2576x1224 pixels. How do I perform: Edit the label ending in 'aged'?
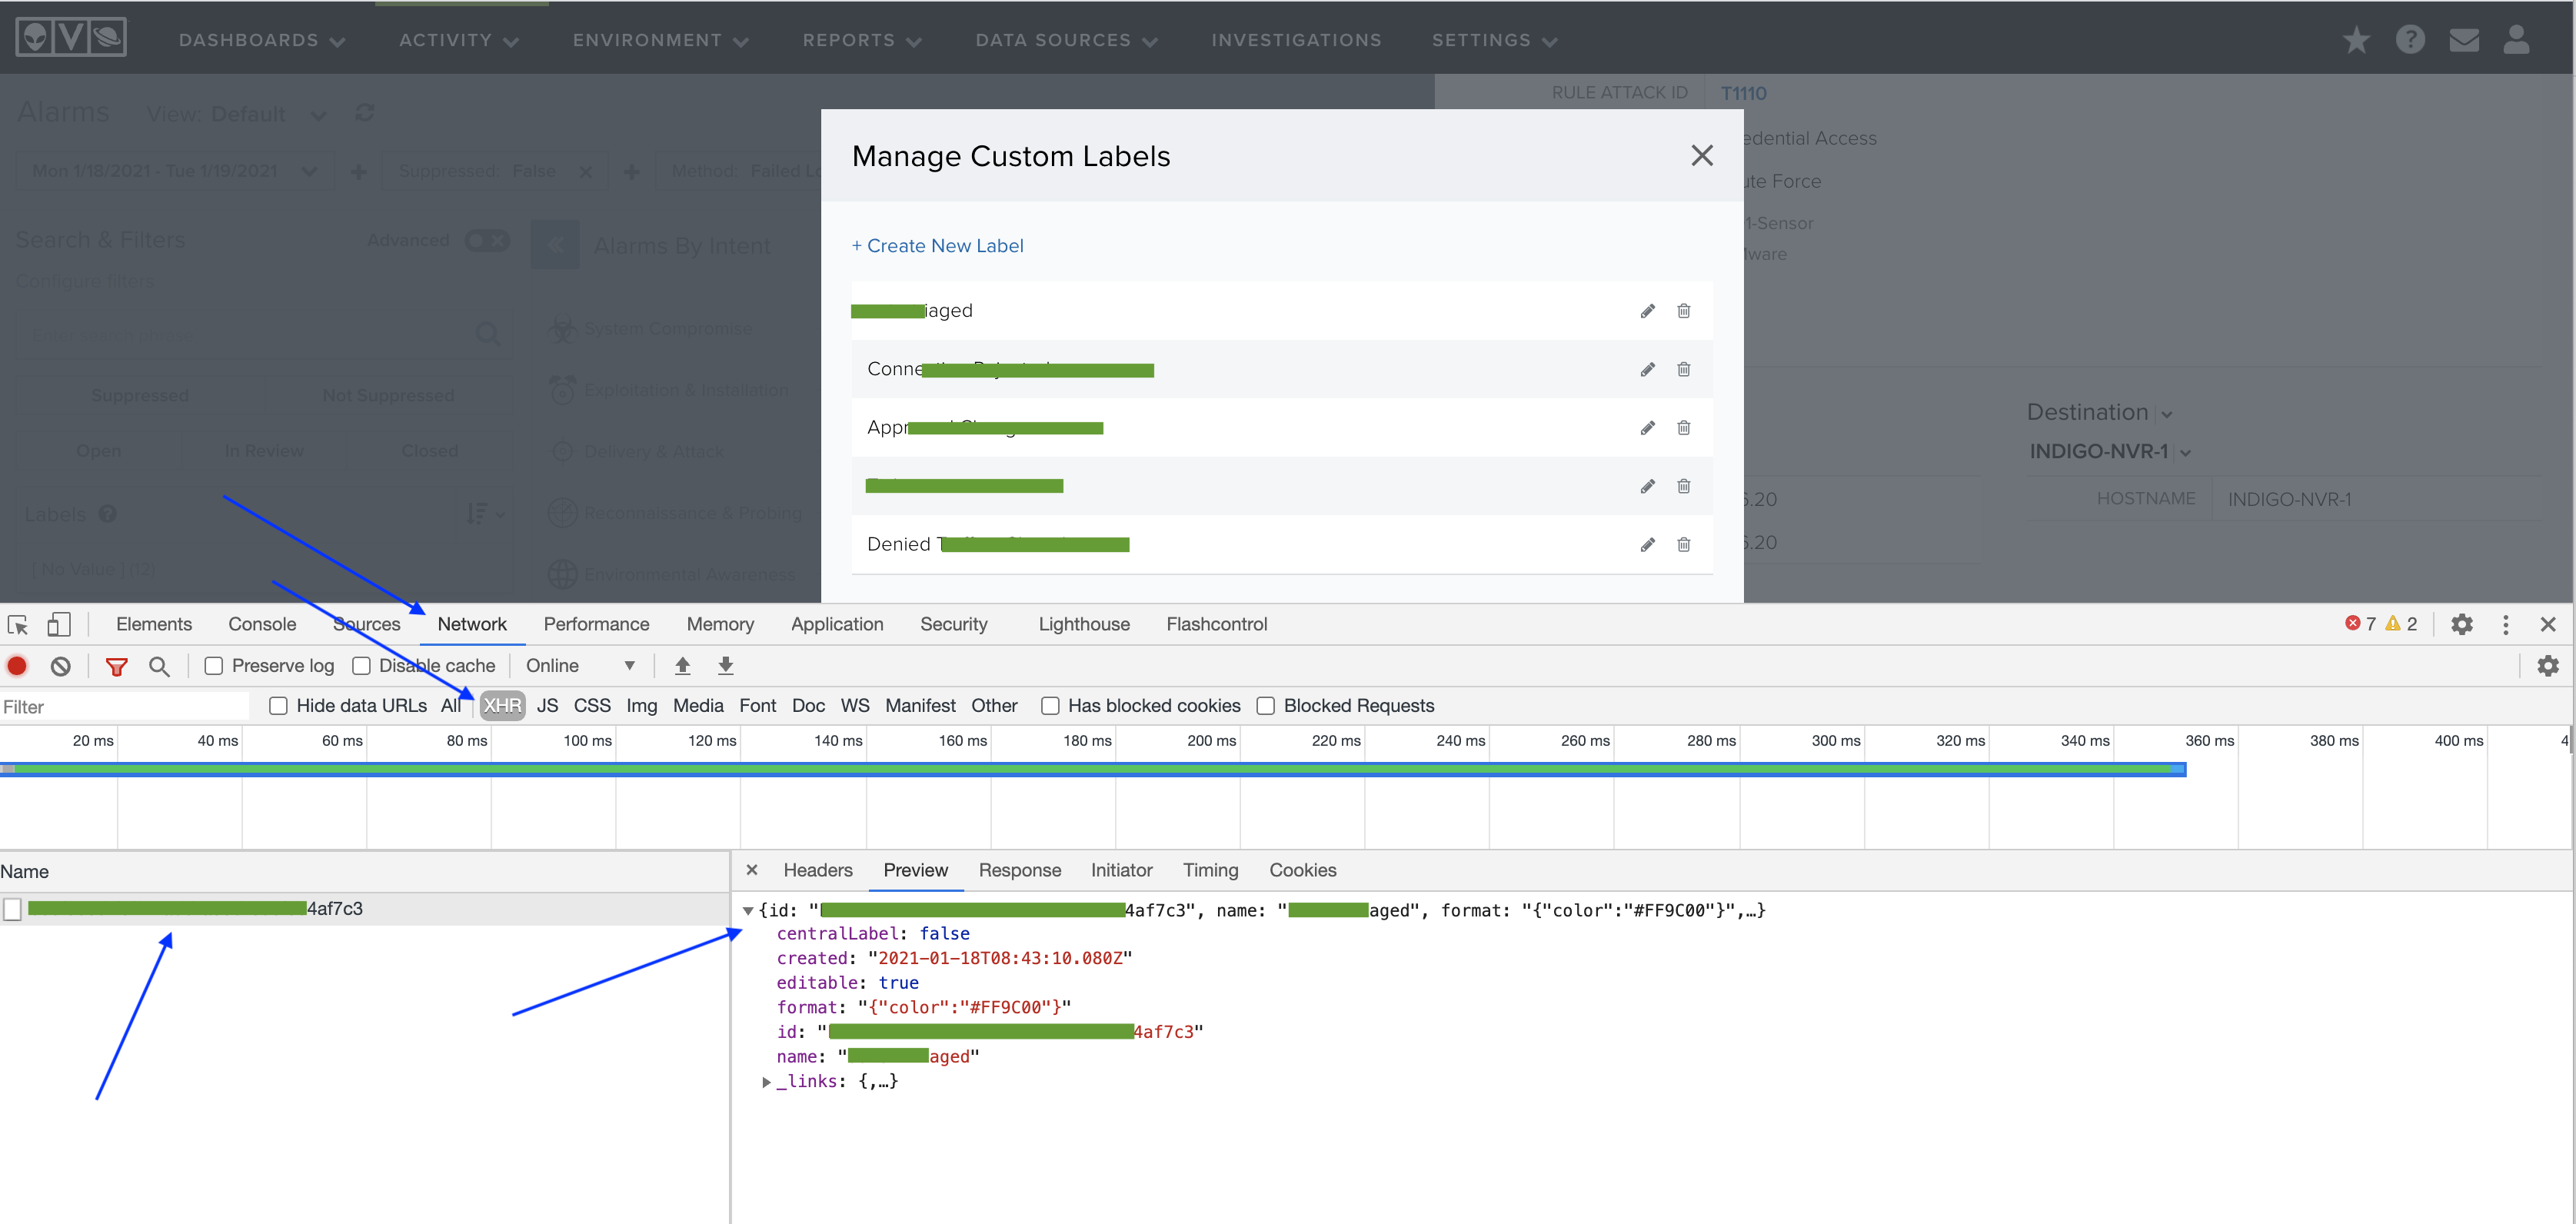1647,311
